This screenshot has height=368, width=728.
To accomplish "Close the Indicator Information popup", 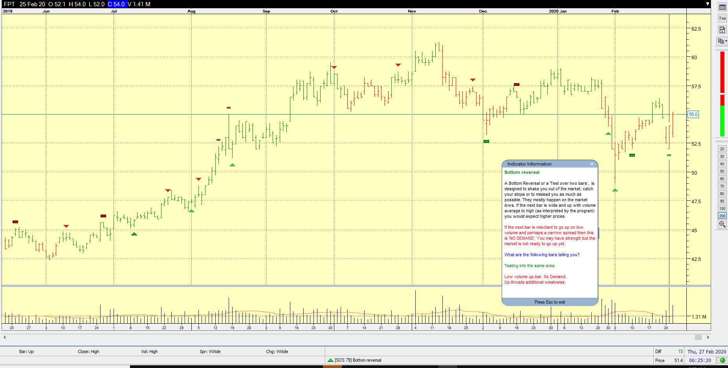I will pos(592,164).
